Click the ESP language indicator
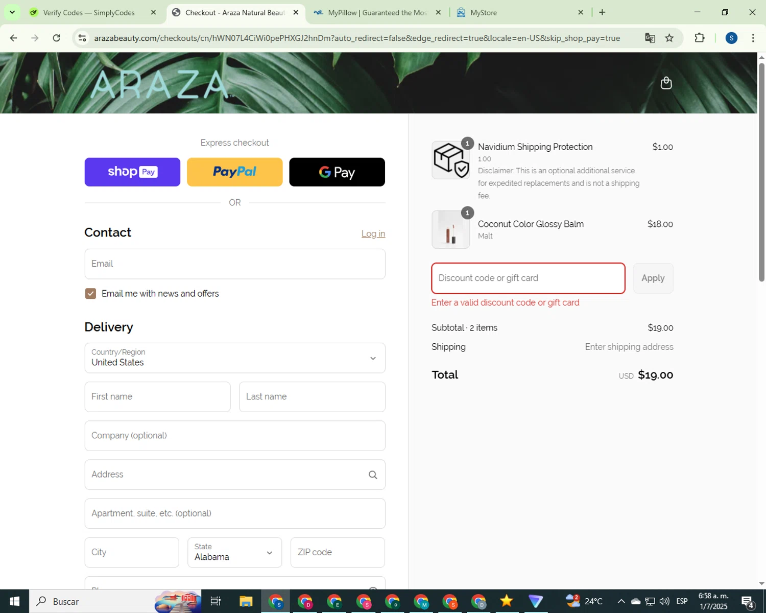766x613 pixels. click(682, 601)
